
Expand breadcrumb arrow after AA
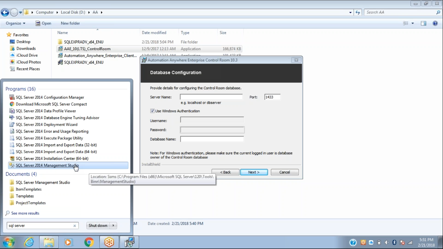coord(102,12)
